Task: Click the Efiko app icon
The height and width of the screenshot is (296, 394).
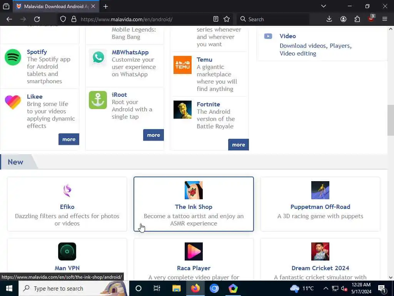Action: tap(67, 190)
